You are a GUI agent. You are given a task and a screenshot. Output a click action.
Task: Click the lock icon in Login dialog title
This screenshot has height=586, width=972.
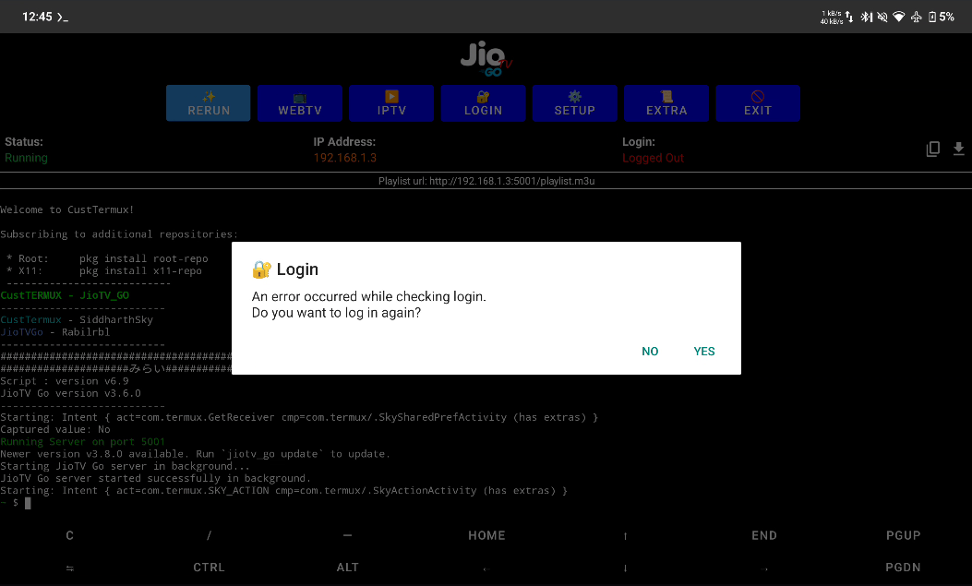coord(261,269)
